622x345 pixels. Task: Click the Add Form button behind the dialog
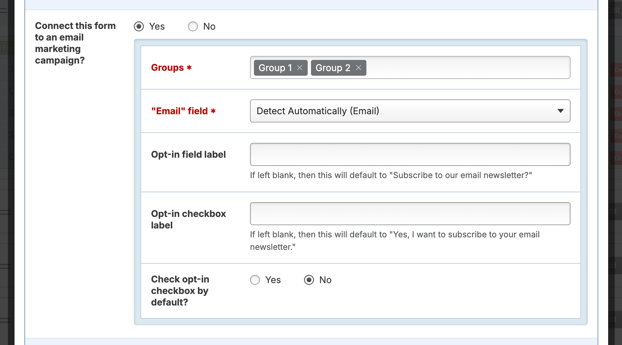(7, 47)
